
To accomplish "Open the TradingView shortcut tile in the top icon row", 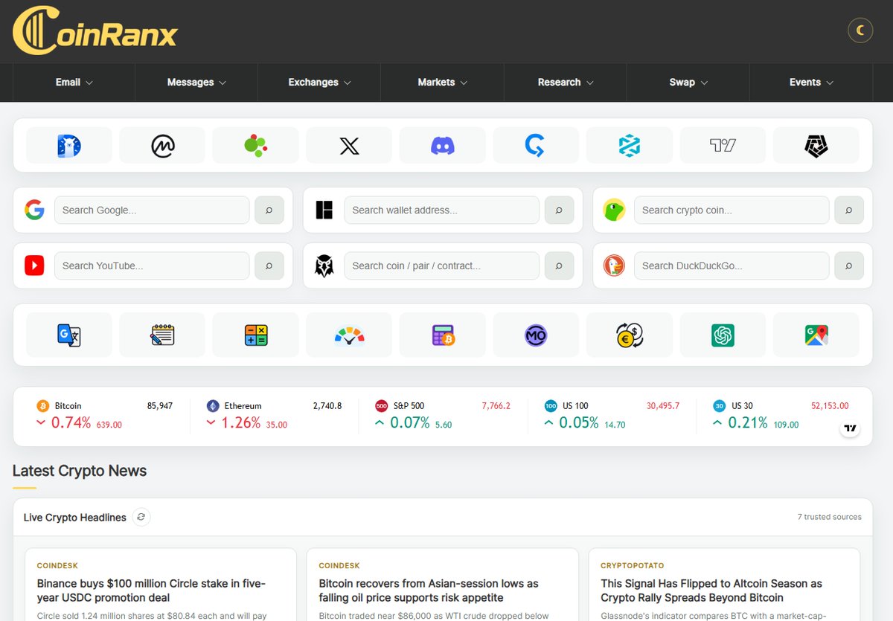I will [x=723, y=145].
